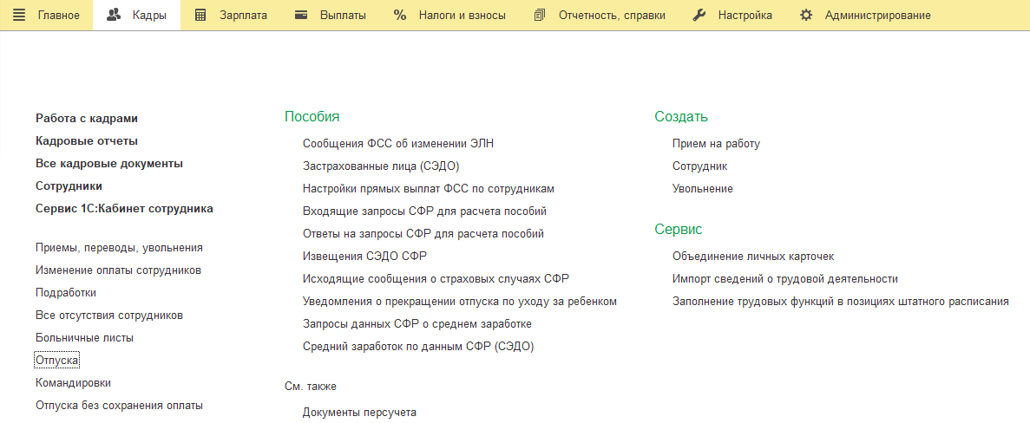Click the hamburger icon beside Главное
1030x423 pixels.
(x=20, y=15)
